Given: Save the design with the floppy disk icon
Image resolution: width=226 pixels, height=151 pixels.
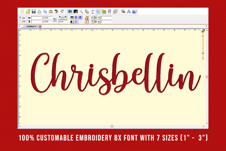Looking at the screenshot, I should (x=34, y=11).
